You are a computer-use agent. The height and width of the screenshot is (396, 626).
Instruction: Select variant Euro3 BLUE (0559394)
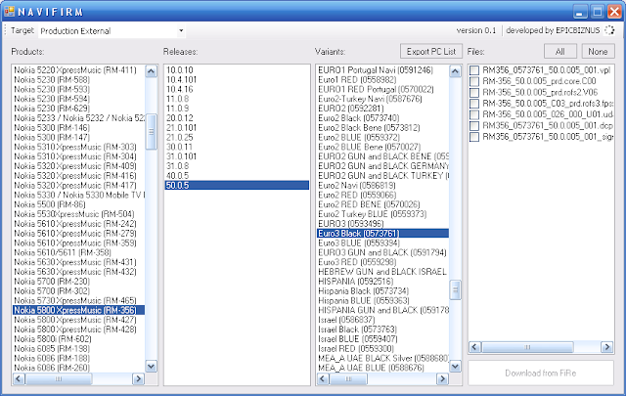(x=359, y=242)
